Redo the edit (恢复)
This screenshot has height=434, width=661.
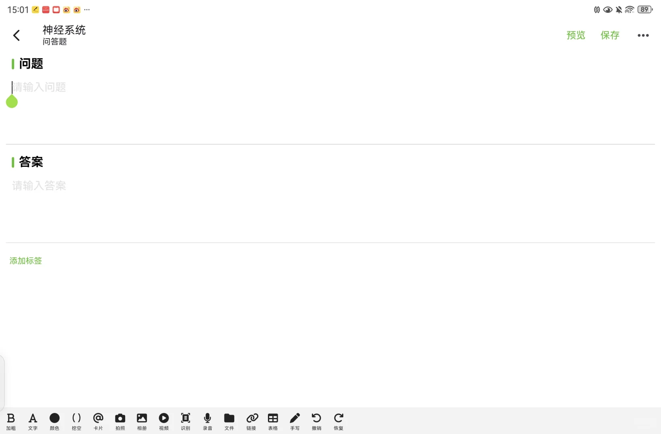pos(339,422)
